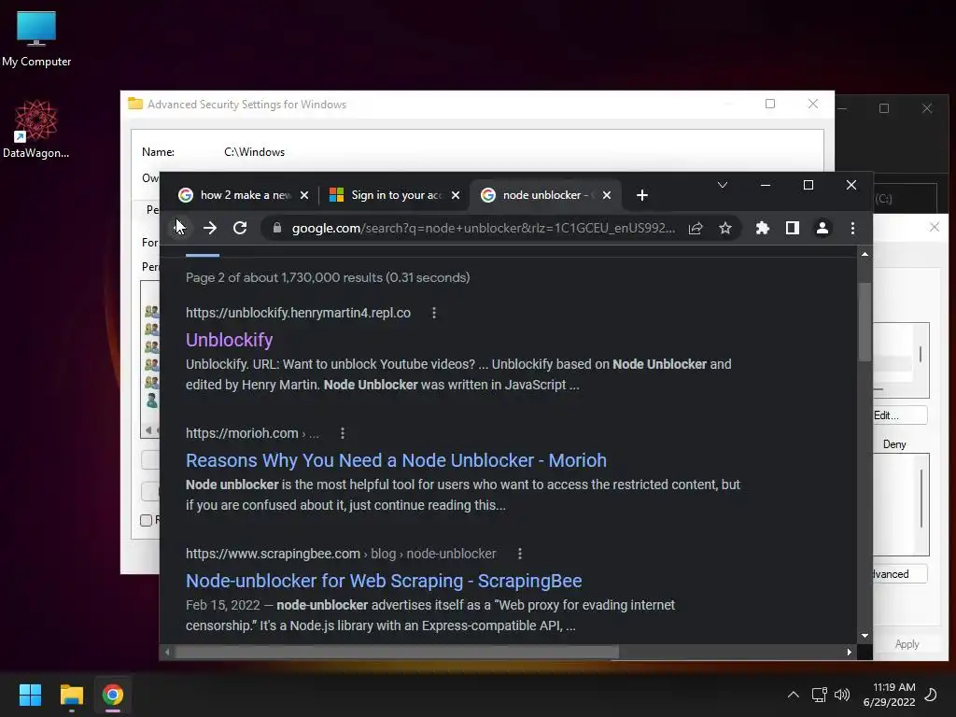
Task: Click the unblockify.henrymartin4.repl.co URL text
Action: coord(298,313)
